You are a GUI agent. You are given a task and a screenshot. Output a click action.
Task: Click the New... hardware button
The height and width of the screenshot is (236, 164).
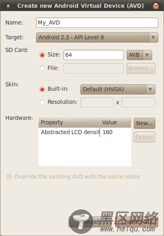pos(144,123)
